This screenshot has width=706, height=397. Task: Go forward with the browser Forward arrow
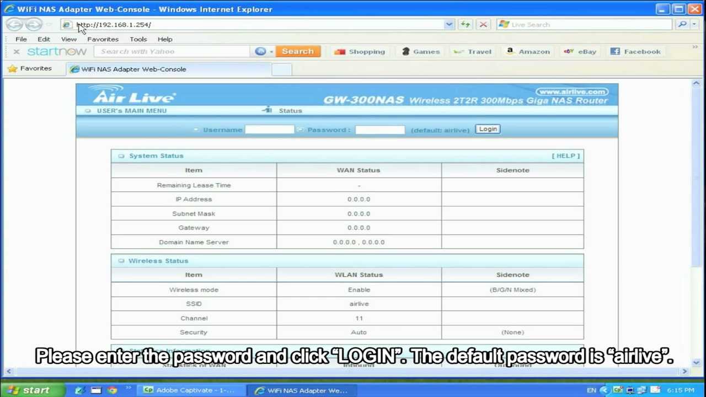[x=34, y=24]
